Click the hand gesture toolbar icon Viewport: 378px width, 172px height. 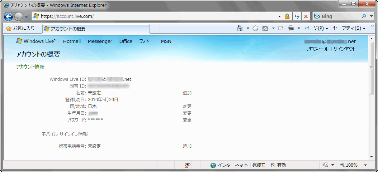(256, 28)
